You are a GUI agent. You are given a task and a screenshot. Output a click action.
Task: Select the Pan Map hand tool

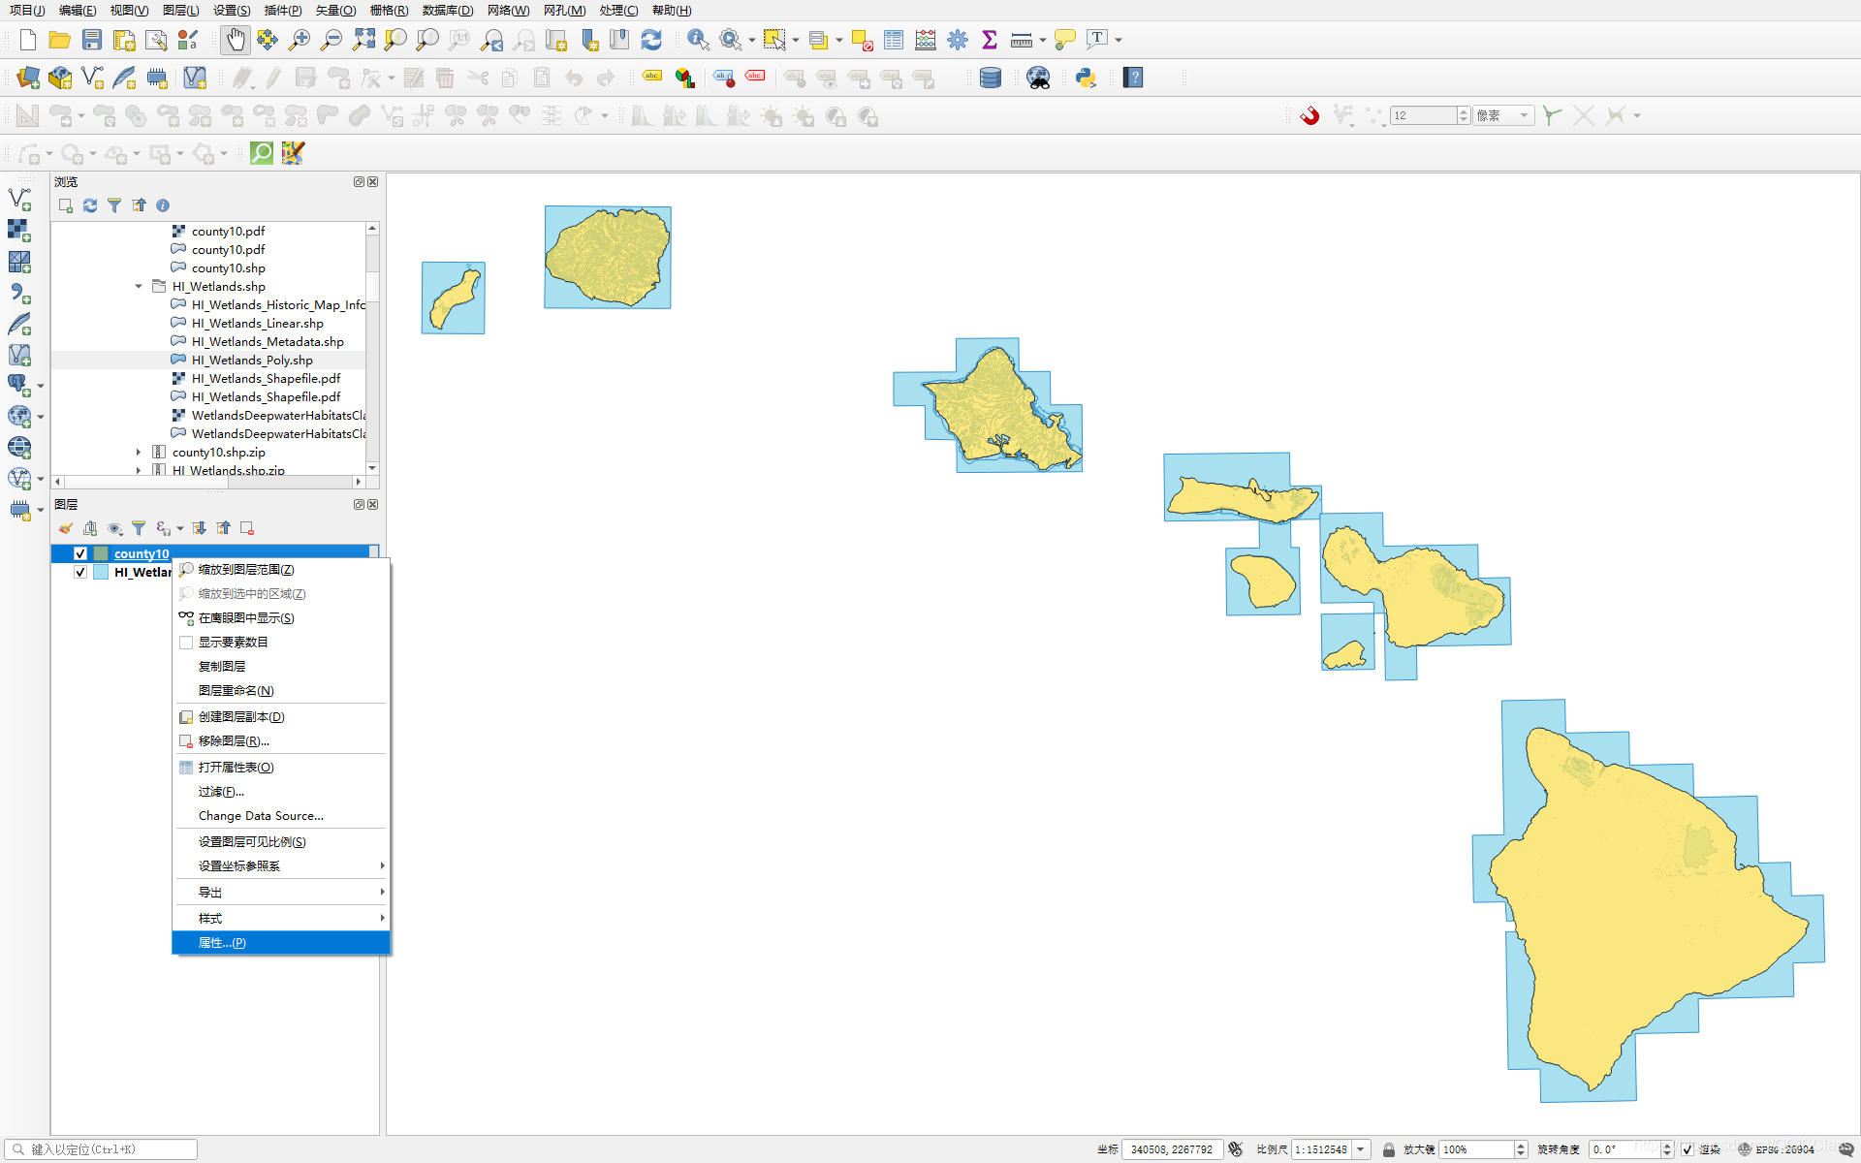[x=236, y=40]
